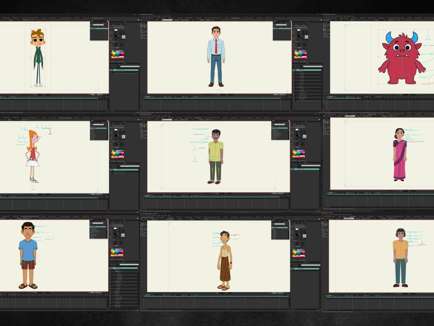Select the highlighted teal action row in red-tie man window

tap(282, 29)
